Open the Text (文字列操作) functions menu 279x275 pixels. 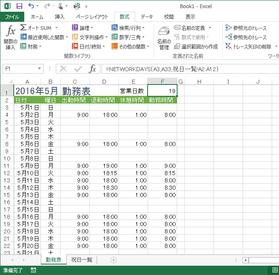tap(90, 37)
